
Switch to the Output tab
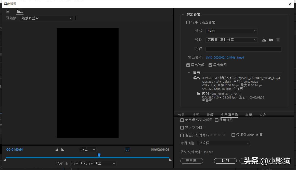point(20,11)
